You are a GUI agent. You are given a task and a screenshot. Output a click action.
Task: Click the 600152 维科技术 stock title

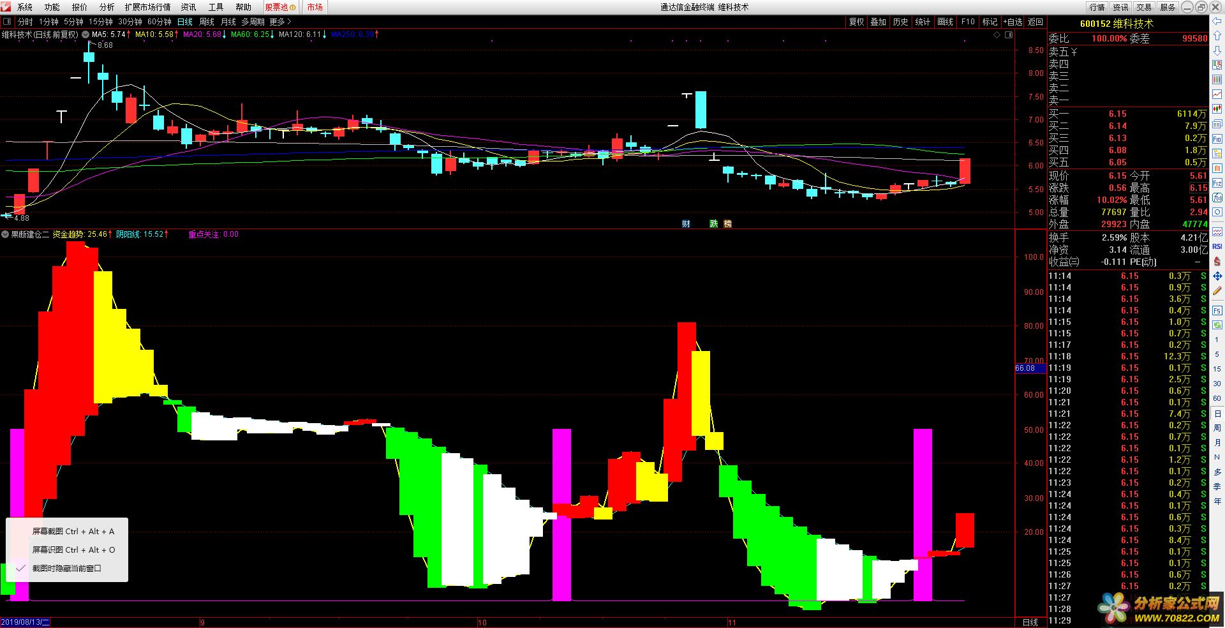click(1117, 24)
